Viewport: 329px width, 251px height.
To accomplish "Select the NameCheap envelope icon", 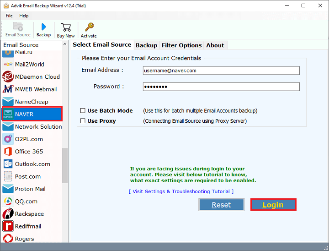I will pyautogui.click(x=8, y=102).
